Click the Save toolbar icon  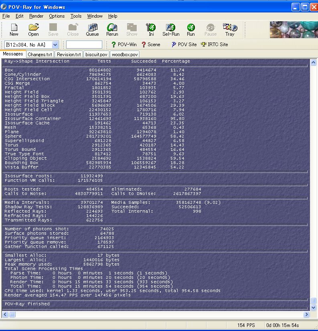pos(53,30)
